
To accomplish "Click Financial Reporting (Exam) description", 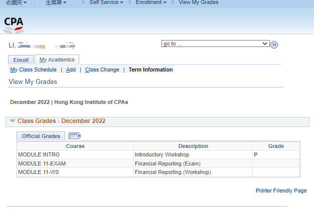I will (193, 163).
